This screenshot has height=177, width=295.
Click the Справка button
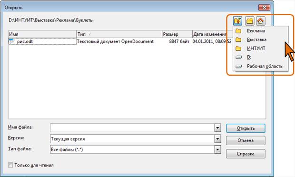coord(246,154)
